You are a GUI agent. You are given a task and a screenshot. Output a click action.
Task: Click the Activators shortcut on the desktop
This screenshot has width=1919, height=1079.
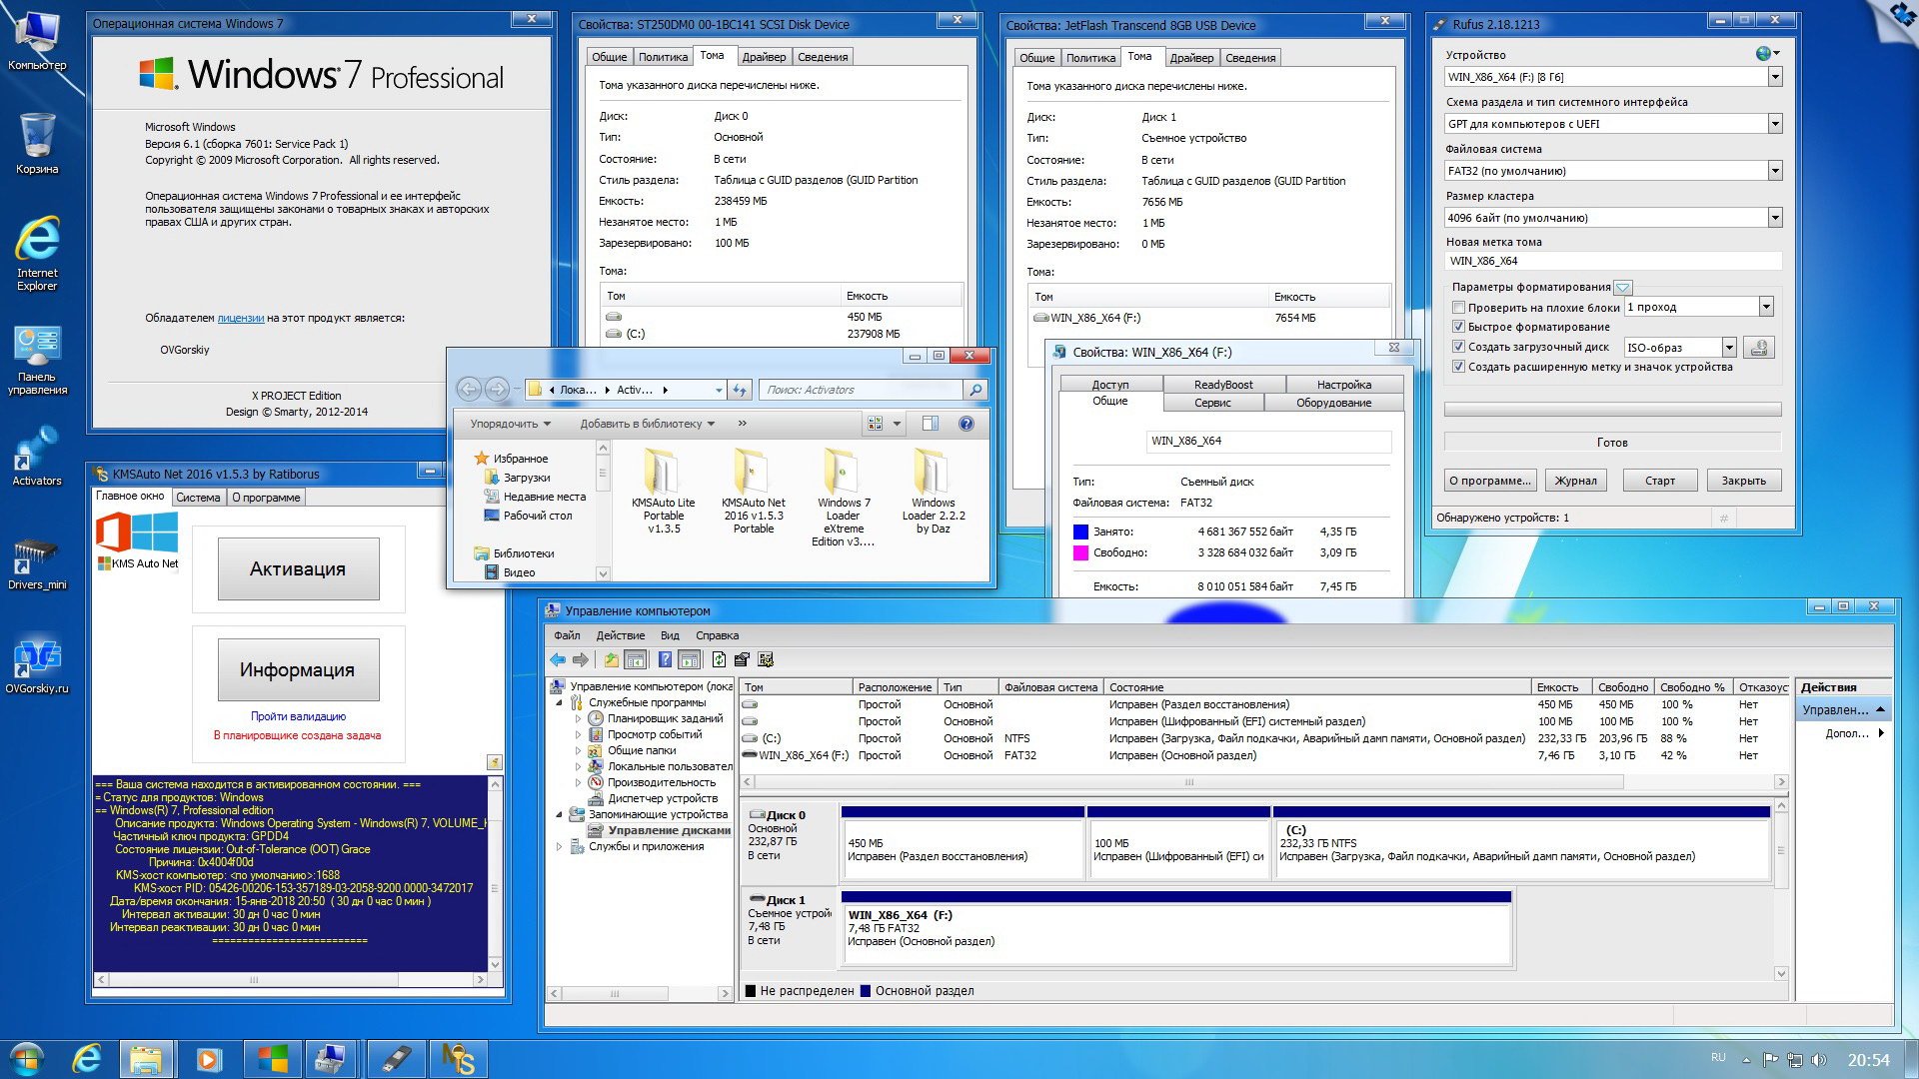click(x=37, y=458)
